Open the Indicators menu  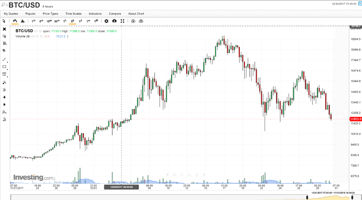click(95, 14)
